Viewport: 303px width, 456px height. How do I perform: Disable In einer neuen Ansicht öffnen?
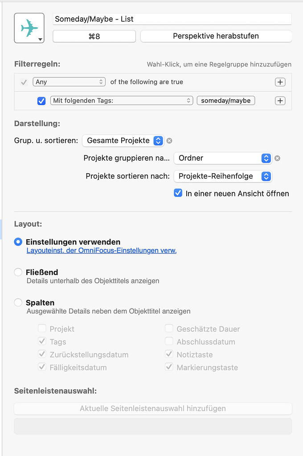point(178,193)
